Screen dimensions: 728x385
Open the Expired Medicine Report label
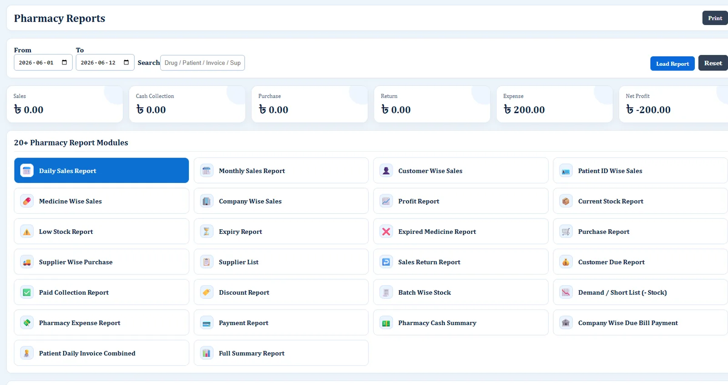pyautogui.click(x=437, y=232)
